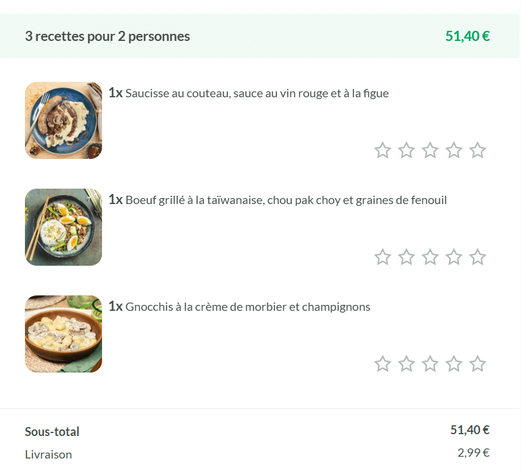Give Boeuf grillé recipe one star
521x468 pixels.
tap(383, 257)
